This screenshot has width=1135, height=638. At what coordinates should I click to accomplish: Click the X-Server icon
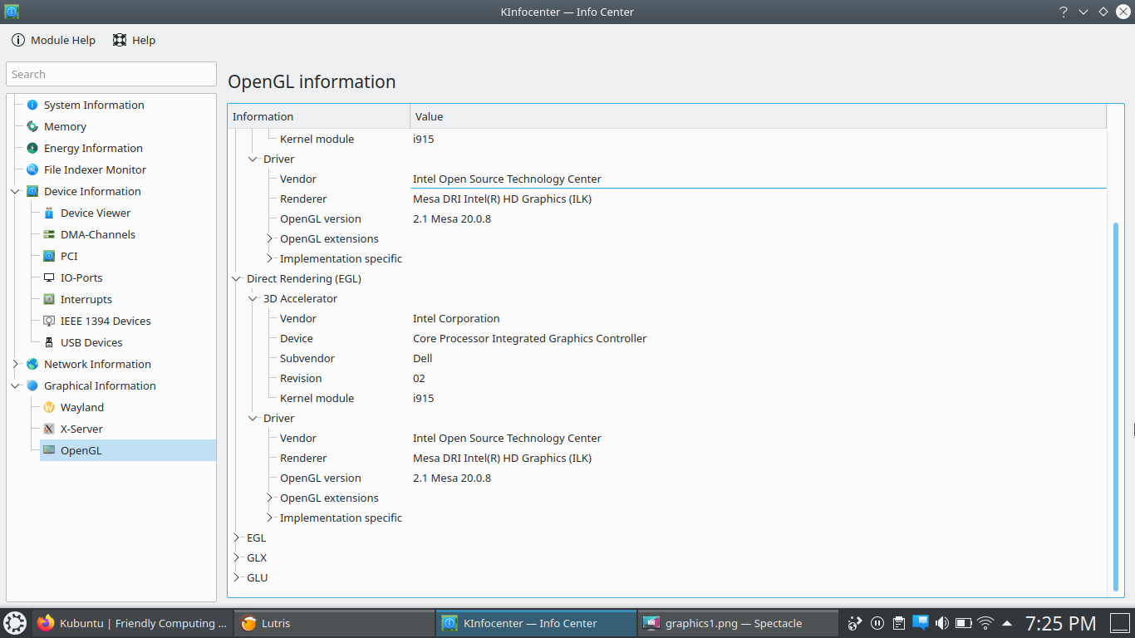pos(49,429)
